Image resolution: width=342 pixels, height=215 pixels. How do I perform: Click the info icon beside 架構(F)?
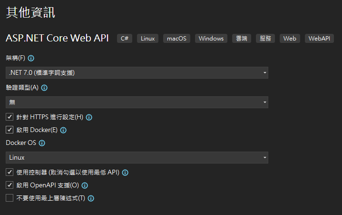point(31,58)
